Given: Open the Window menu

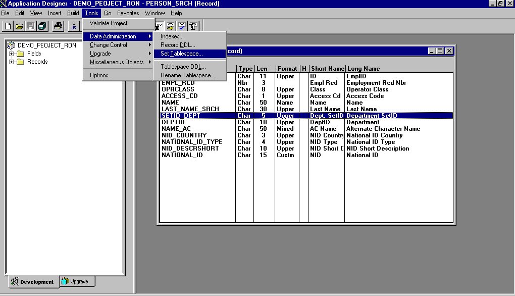Looking at the screenshot, I should [154, 13].
